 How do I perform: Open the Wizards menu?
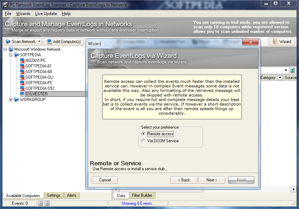tap(23, 14)
